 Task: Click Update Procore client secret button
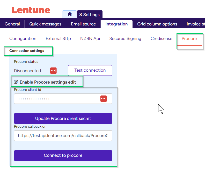coord(63,119)
